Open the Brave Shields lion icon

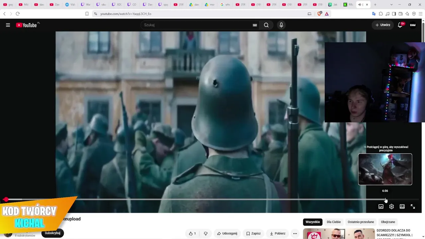pyautogui.click(x=319, y=14)
